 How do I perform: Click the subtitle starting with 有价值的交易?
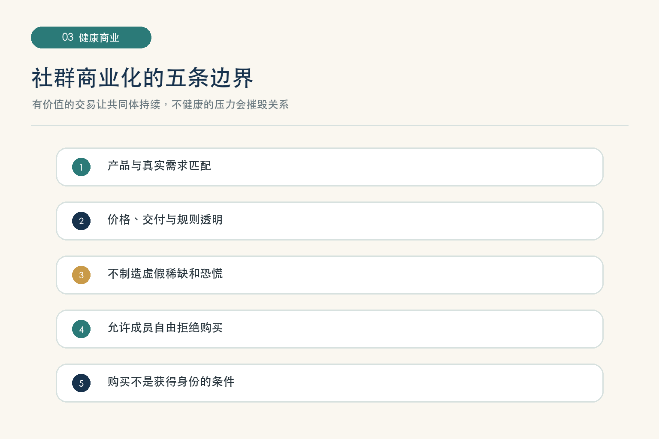[x=160, y=105]
